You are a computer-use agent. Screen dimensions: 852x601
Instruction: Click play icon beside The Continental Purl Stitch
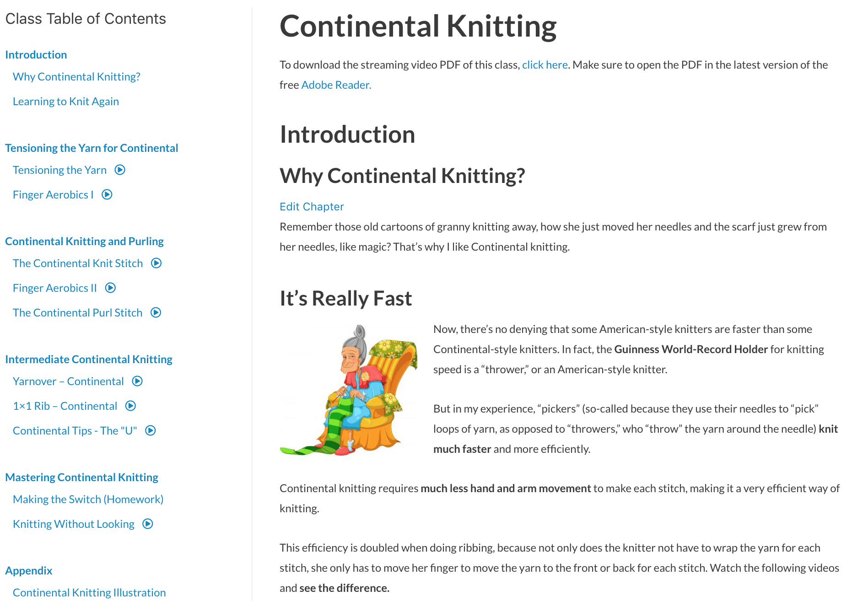click(156, 313)
